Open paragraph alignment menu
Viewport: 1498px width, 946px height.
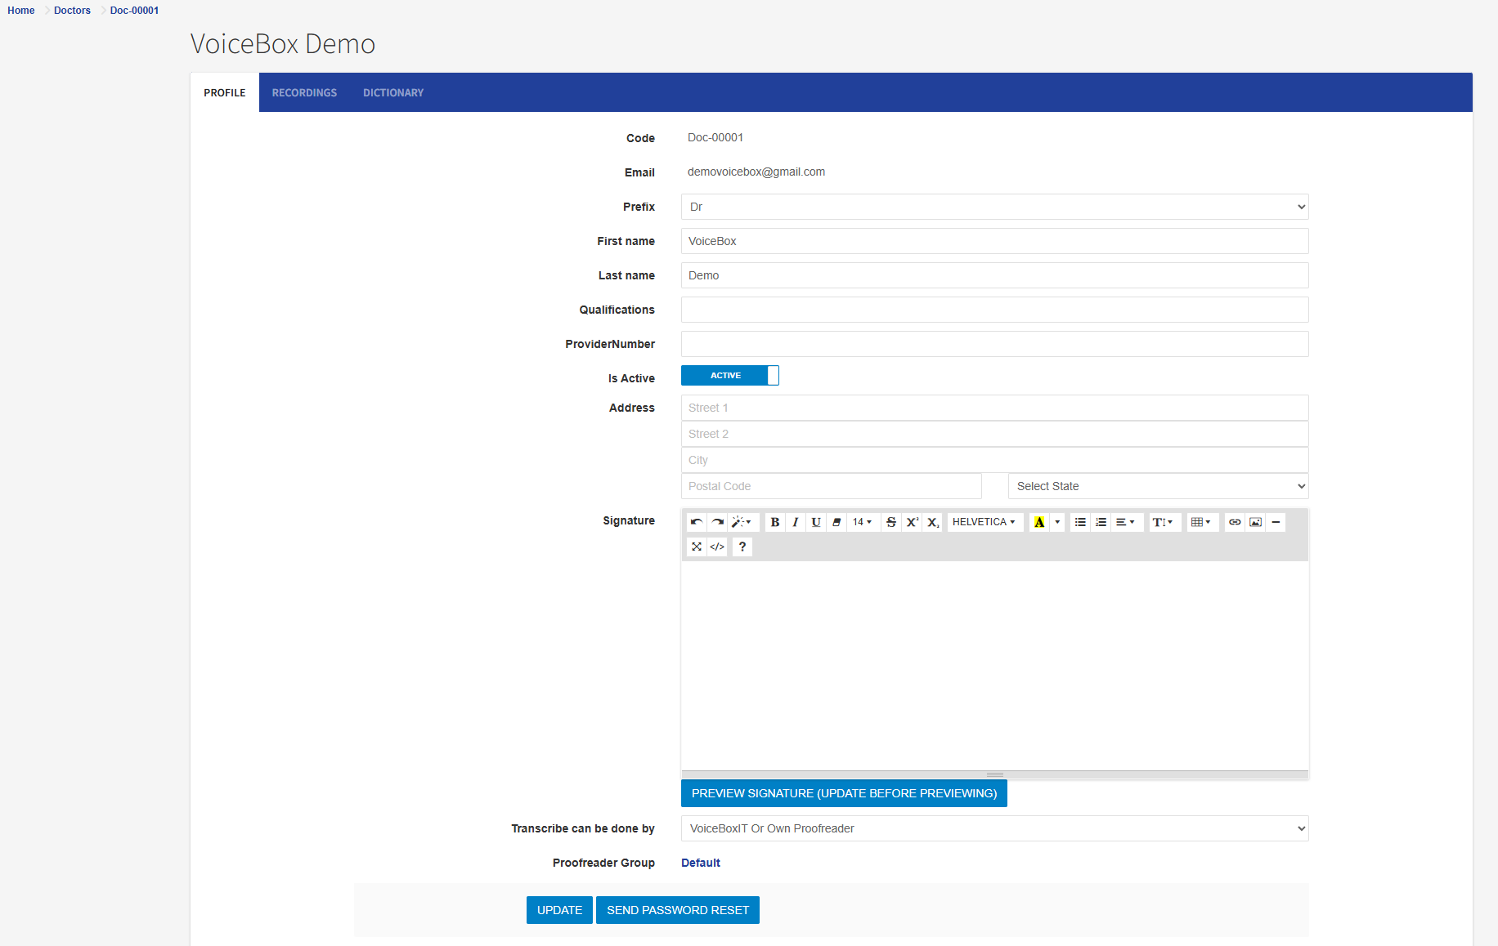coord(1126,522)
